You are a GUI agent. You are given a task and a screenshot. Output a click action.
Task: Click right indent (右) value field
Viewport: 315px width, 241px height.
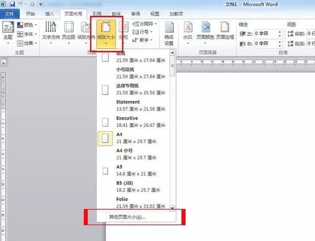tap(266, 43)
